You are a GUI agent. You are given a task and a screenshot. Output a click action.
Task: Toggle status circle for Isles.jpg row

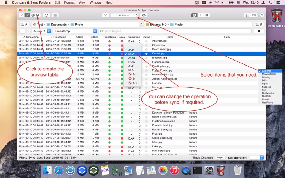[x=146, y=142]
